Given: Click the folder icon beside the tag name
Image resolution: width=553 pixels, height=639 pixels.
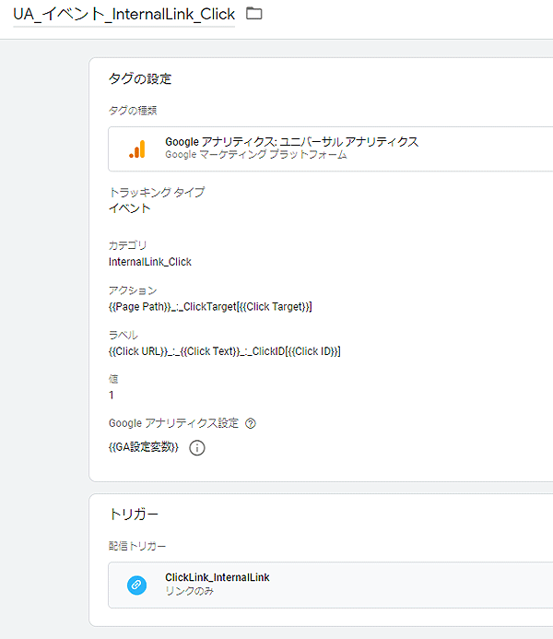Looking at the screenshot, I should (x=254, y=14).
